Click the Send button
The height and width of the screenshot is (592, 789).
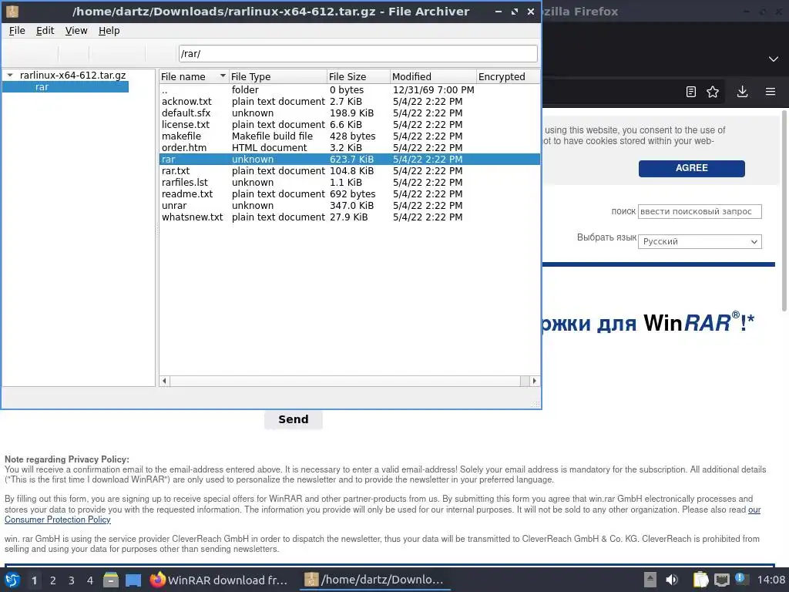point(294,419)
